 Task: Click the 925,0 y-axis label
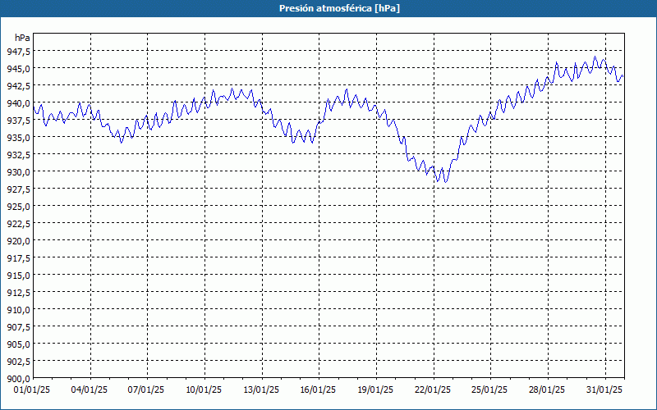tap(19, 207)
